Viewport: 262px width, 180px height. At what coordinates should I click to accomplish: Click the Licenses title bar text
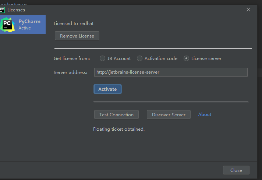16,10
